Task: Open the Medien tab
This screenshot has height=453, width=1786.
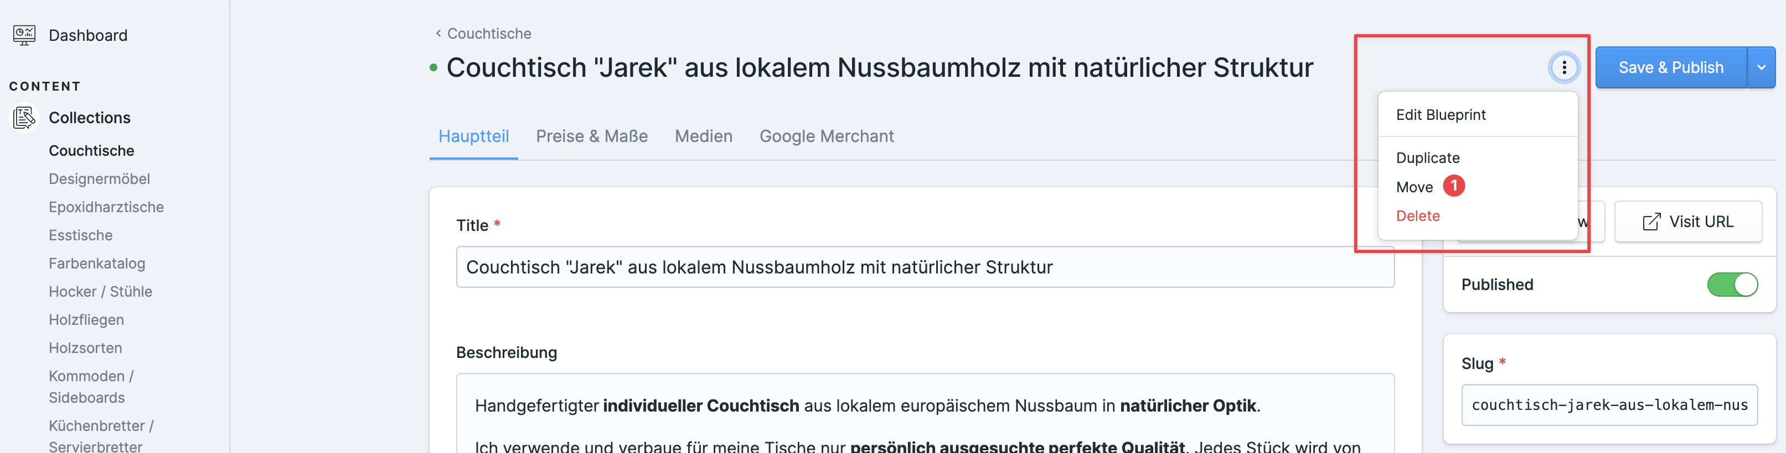Action: (703, 136)
